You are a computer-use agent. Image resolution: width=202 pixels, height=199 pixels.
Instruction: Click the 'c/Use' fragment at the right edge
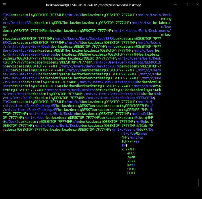tap(166, 27)
